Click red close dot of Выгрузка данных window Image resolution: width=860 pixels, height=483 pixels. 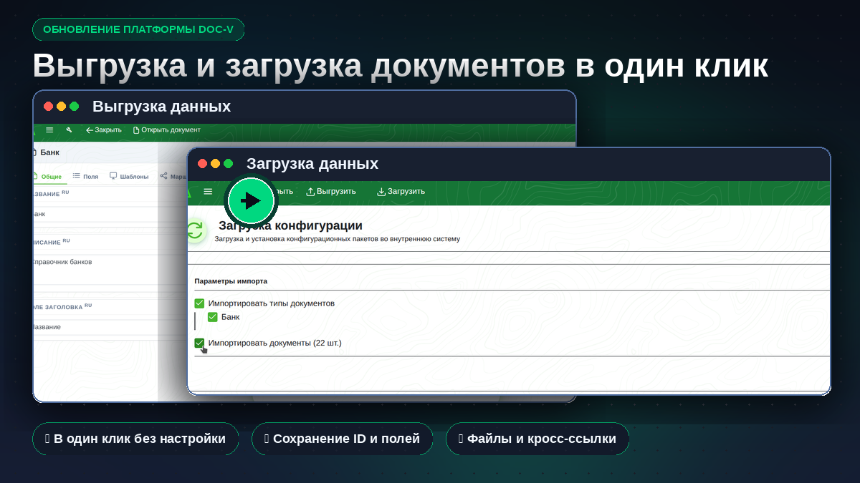click(x=48, y=107)
